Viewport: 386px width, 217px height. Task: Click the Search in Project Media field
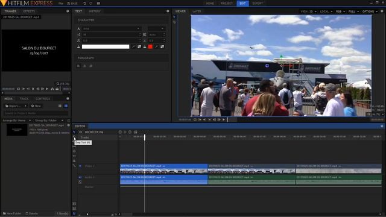(x=36, y=113)
